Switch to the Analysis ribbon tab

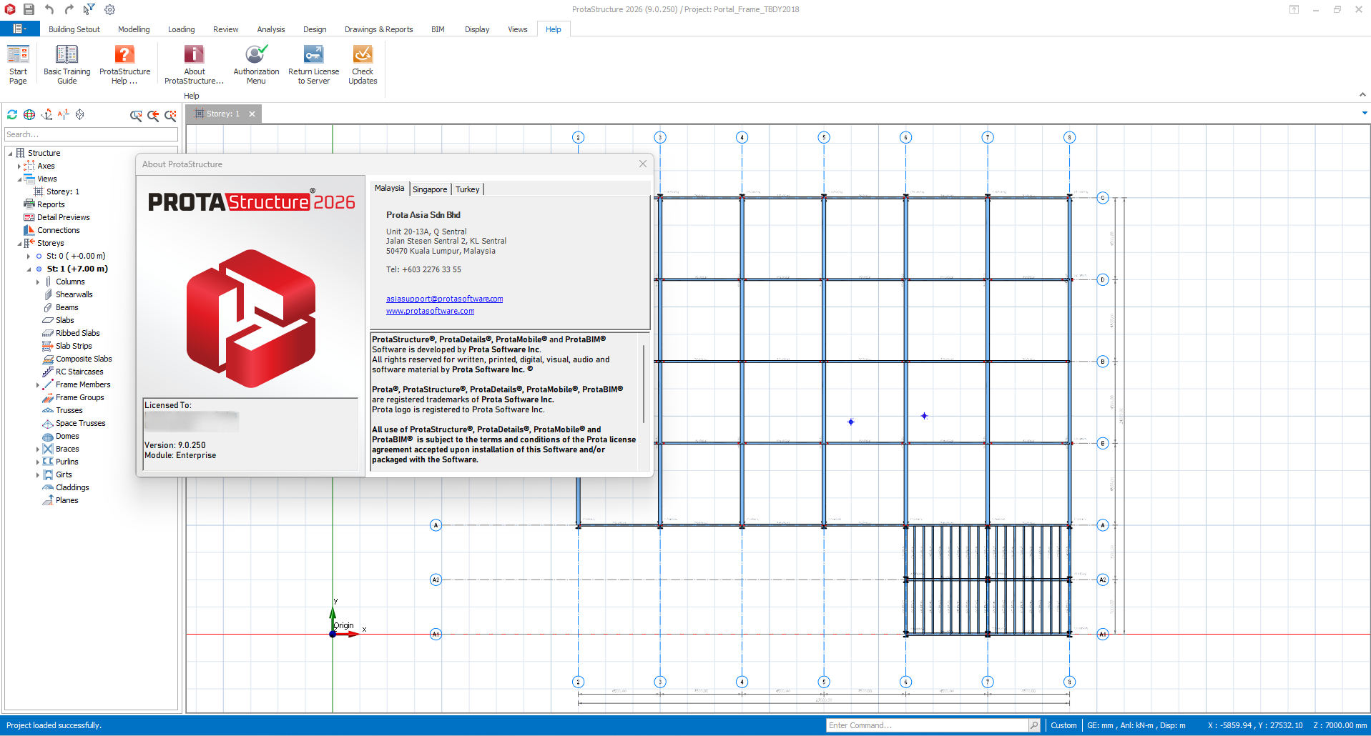271,29
